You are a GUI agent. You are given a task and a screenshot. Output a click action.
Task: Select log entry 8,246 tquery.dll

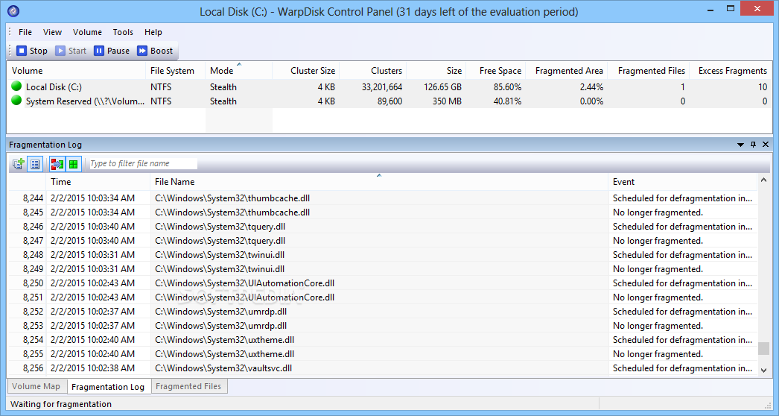(383, 227)
